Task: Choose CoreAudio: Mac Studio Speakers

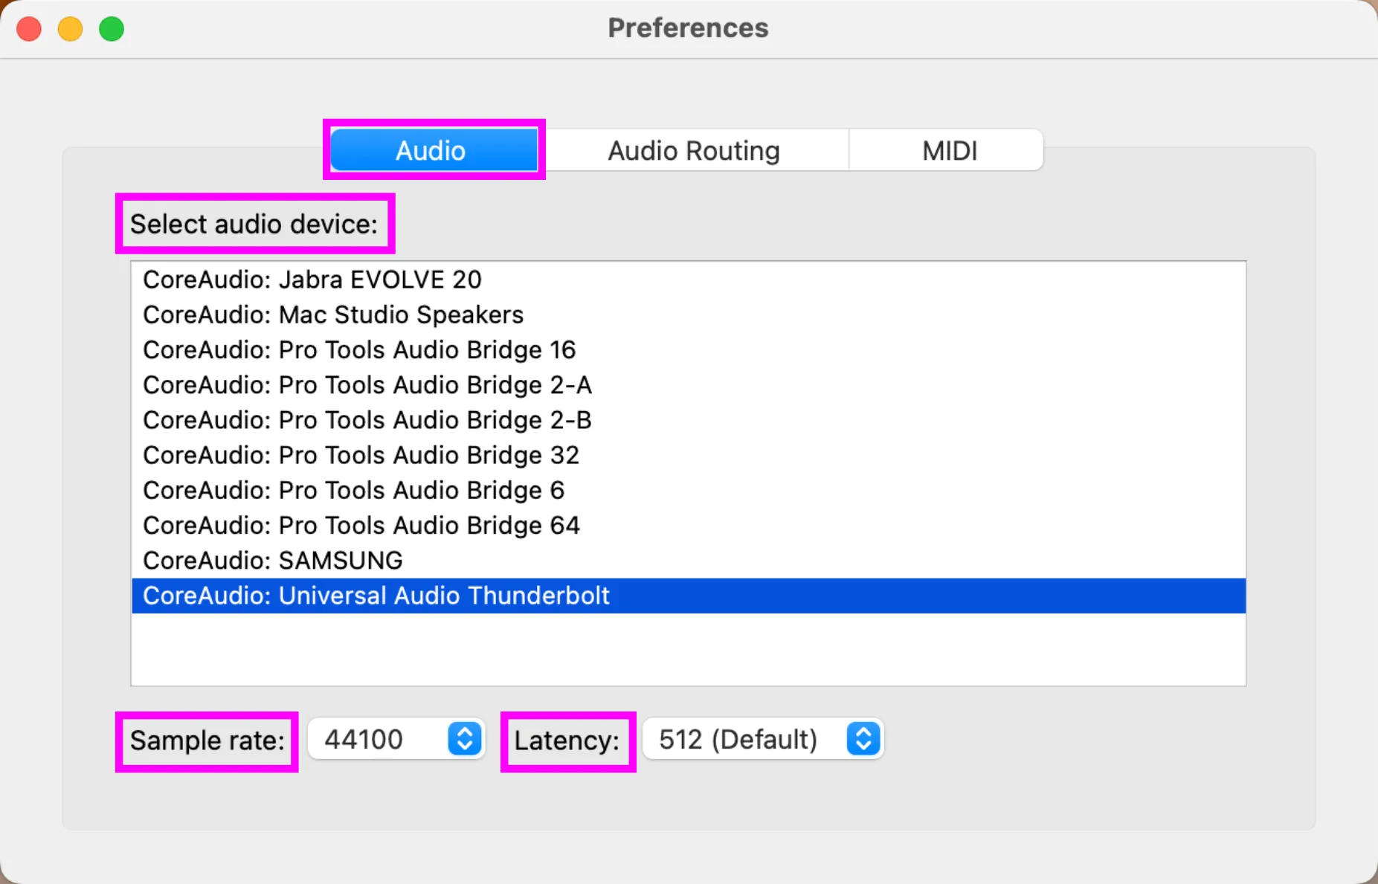Action: click(x=333, y=314)
